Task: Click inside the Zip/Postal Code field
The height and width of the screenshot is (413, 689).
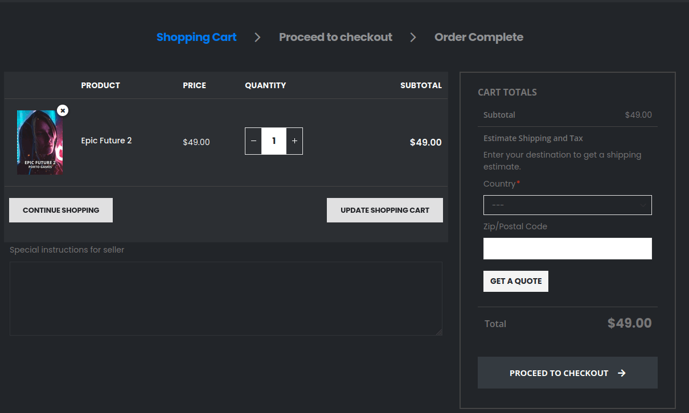Action: pyautogui.click(x=567, y=248)
